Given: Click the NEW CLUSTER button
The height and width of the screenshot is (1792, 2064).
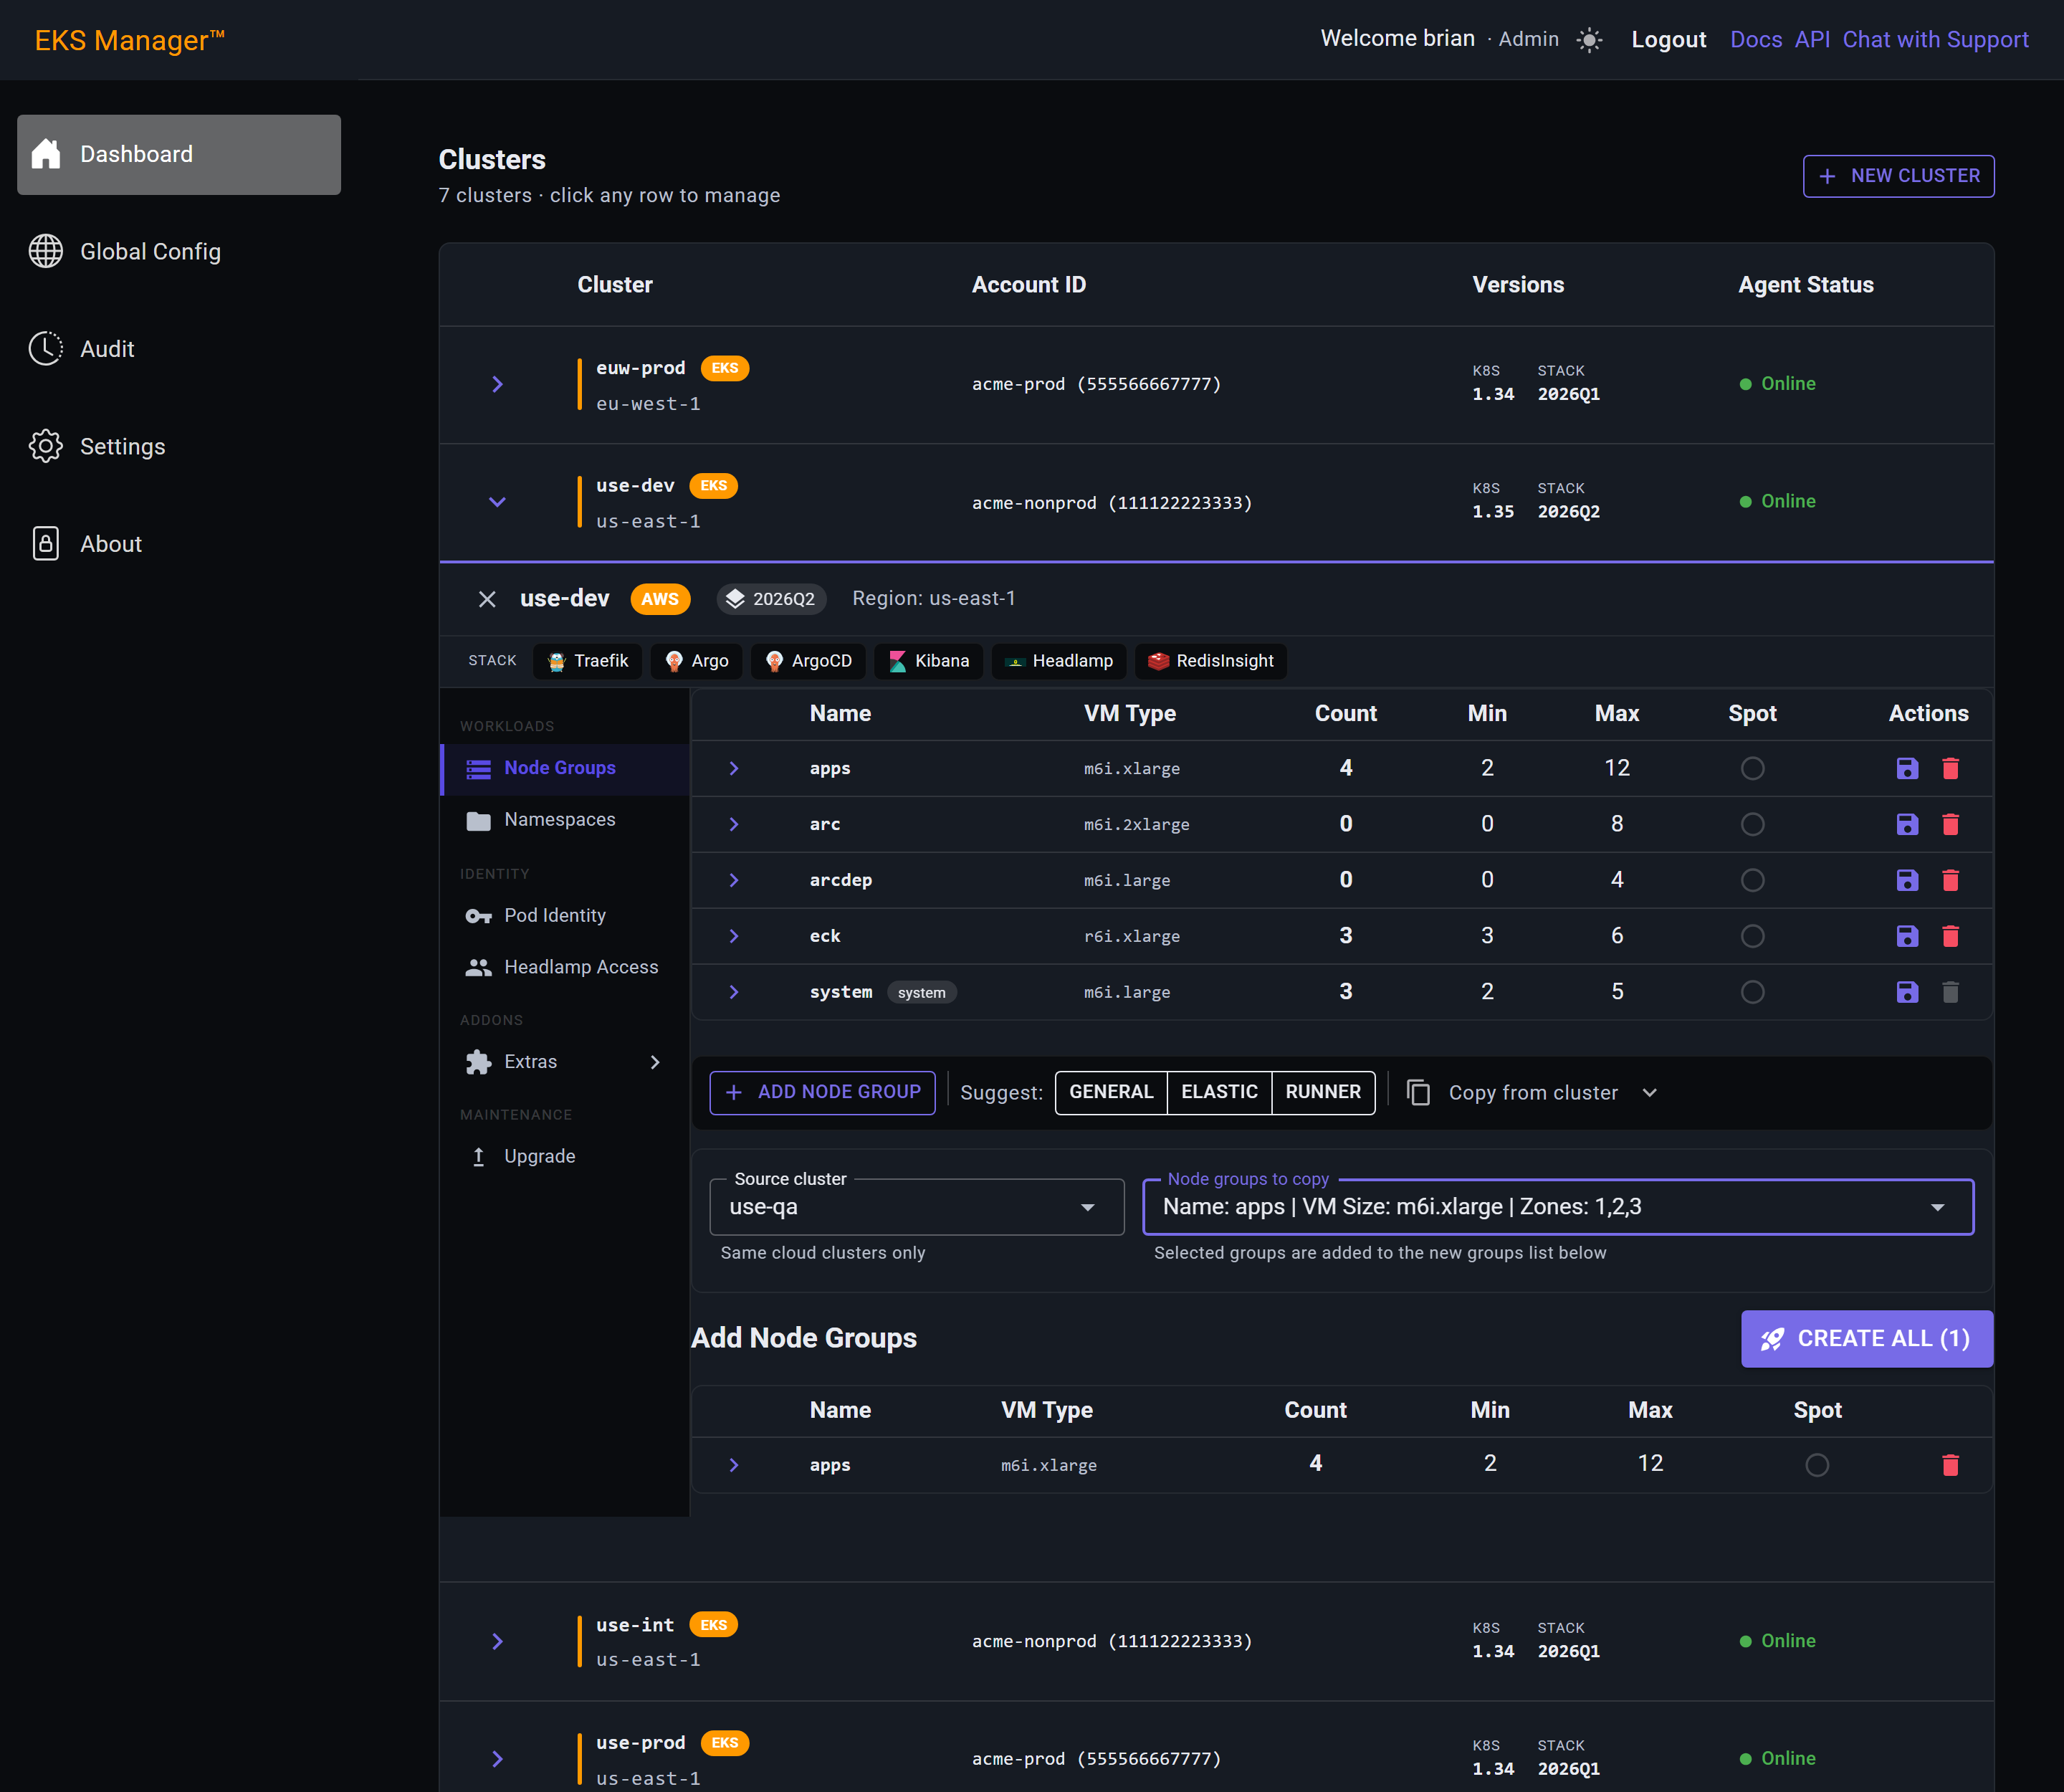Looking at the screenshot, I should [x=1898, y=176].
